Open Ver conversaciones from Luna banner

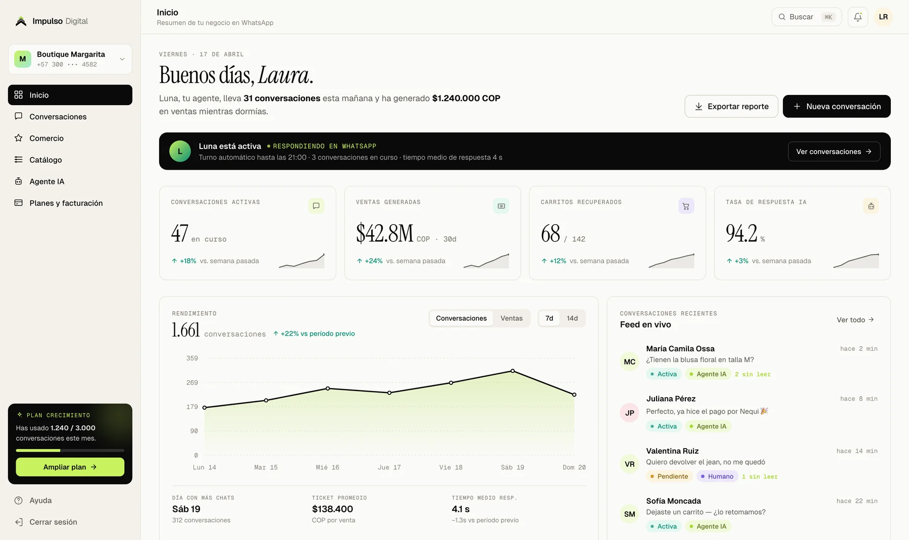834,152
